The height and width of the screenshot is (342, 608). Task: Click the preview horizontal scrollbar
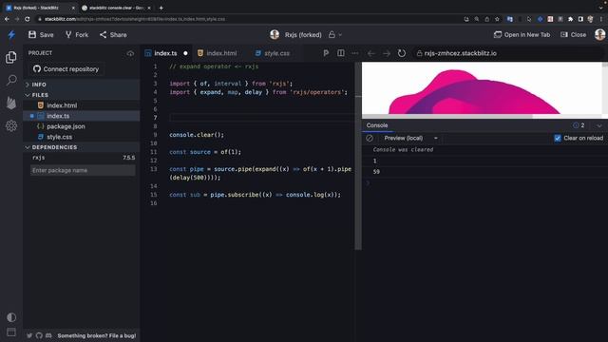447,116
